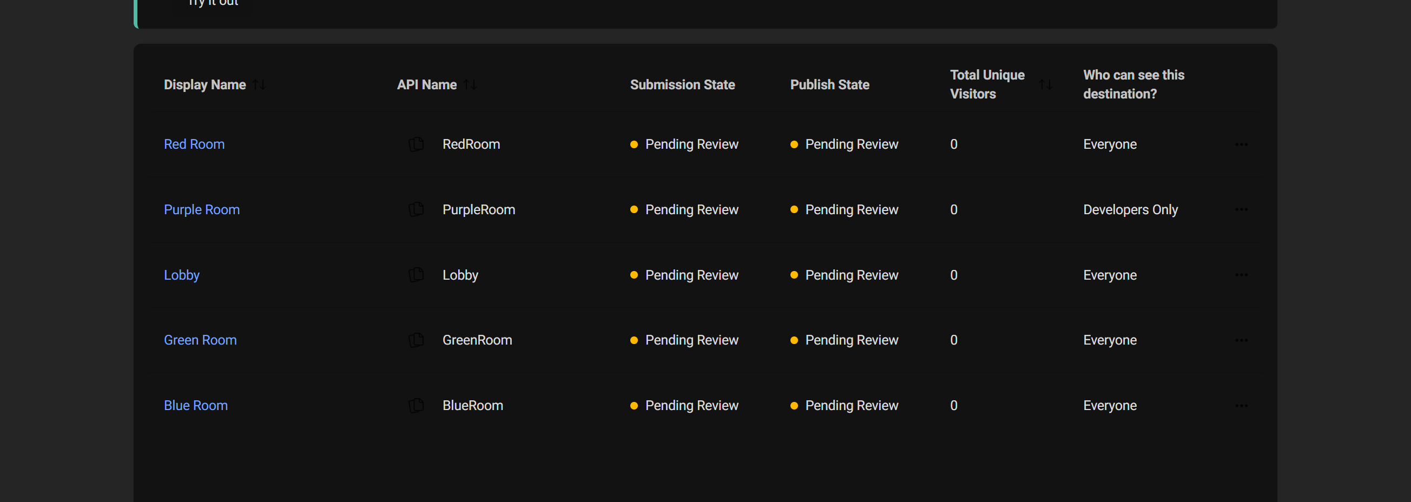The image size is (1411, 502).
Task: Open the Lobby destination page
Action: coord(181,275)
